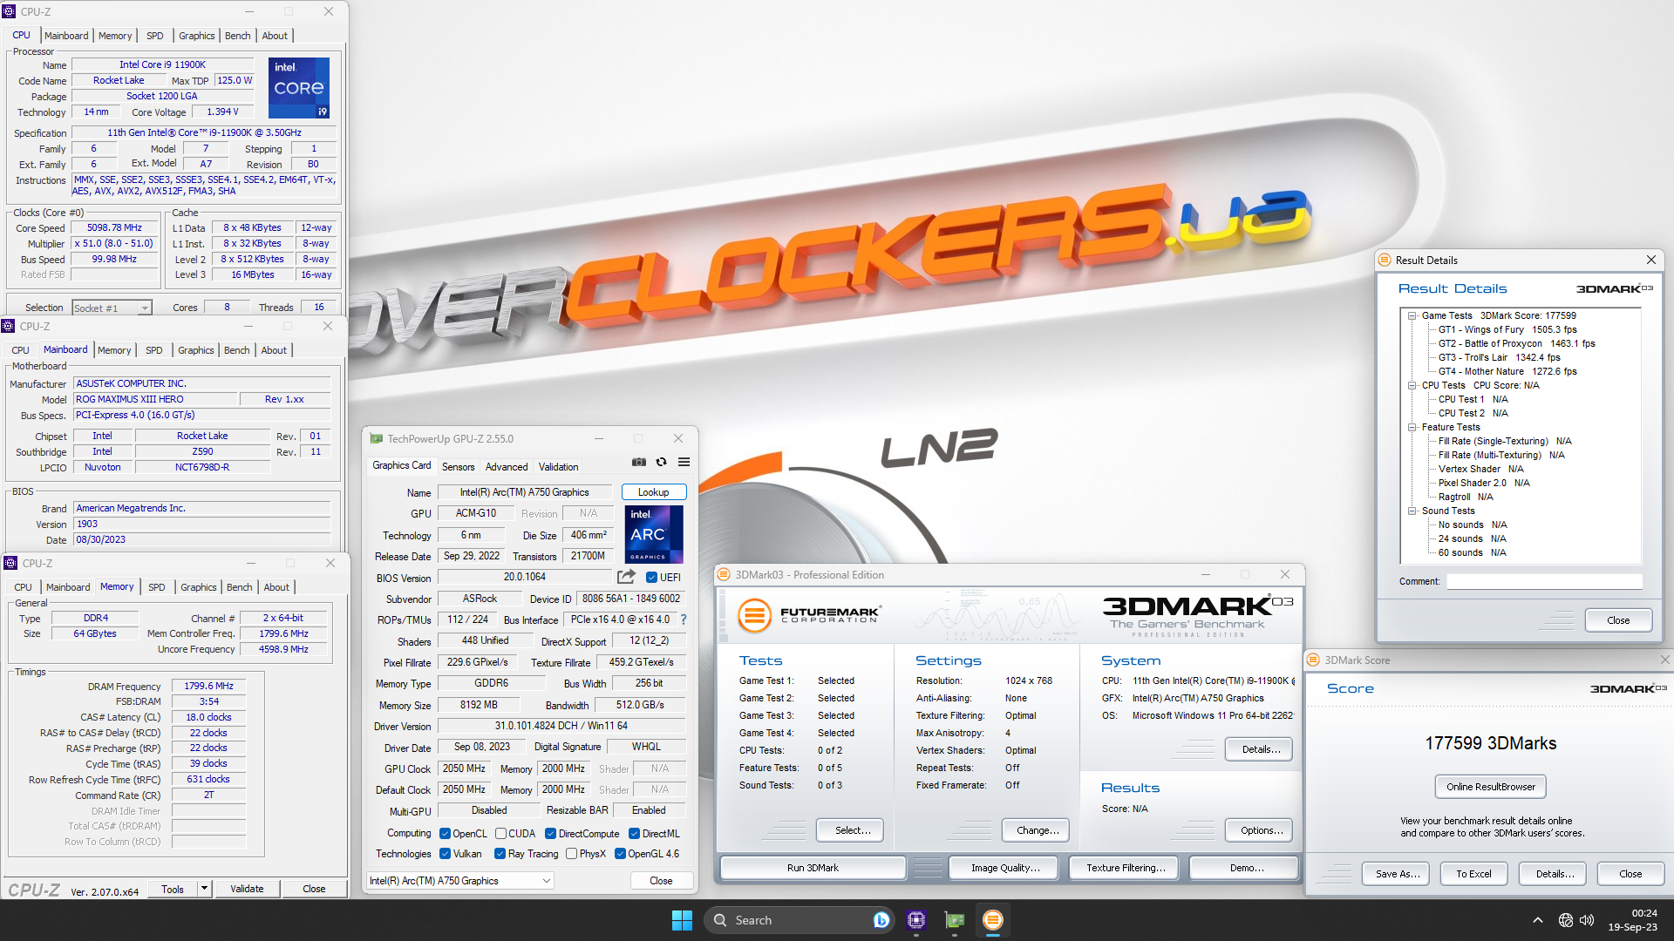This screenshot has height=941, width=1674.
Task: Open Bing chat icon in taskbar search
Action: 881,920
